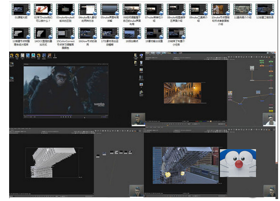Select video thumbnail 03 about nuke and nukeX

click(65, 10)
